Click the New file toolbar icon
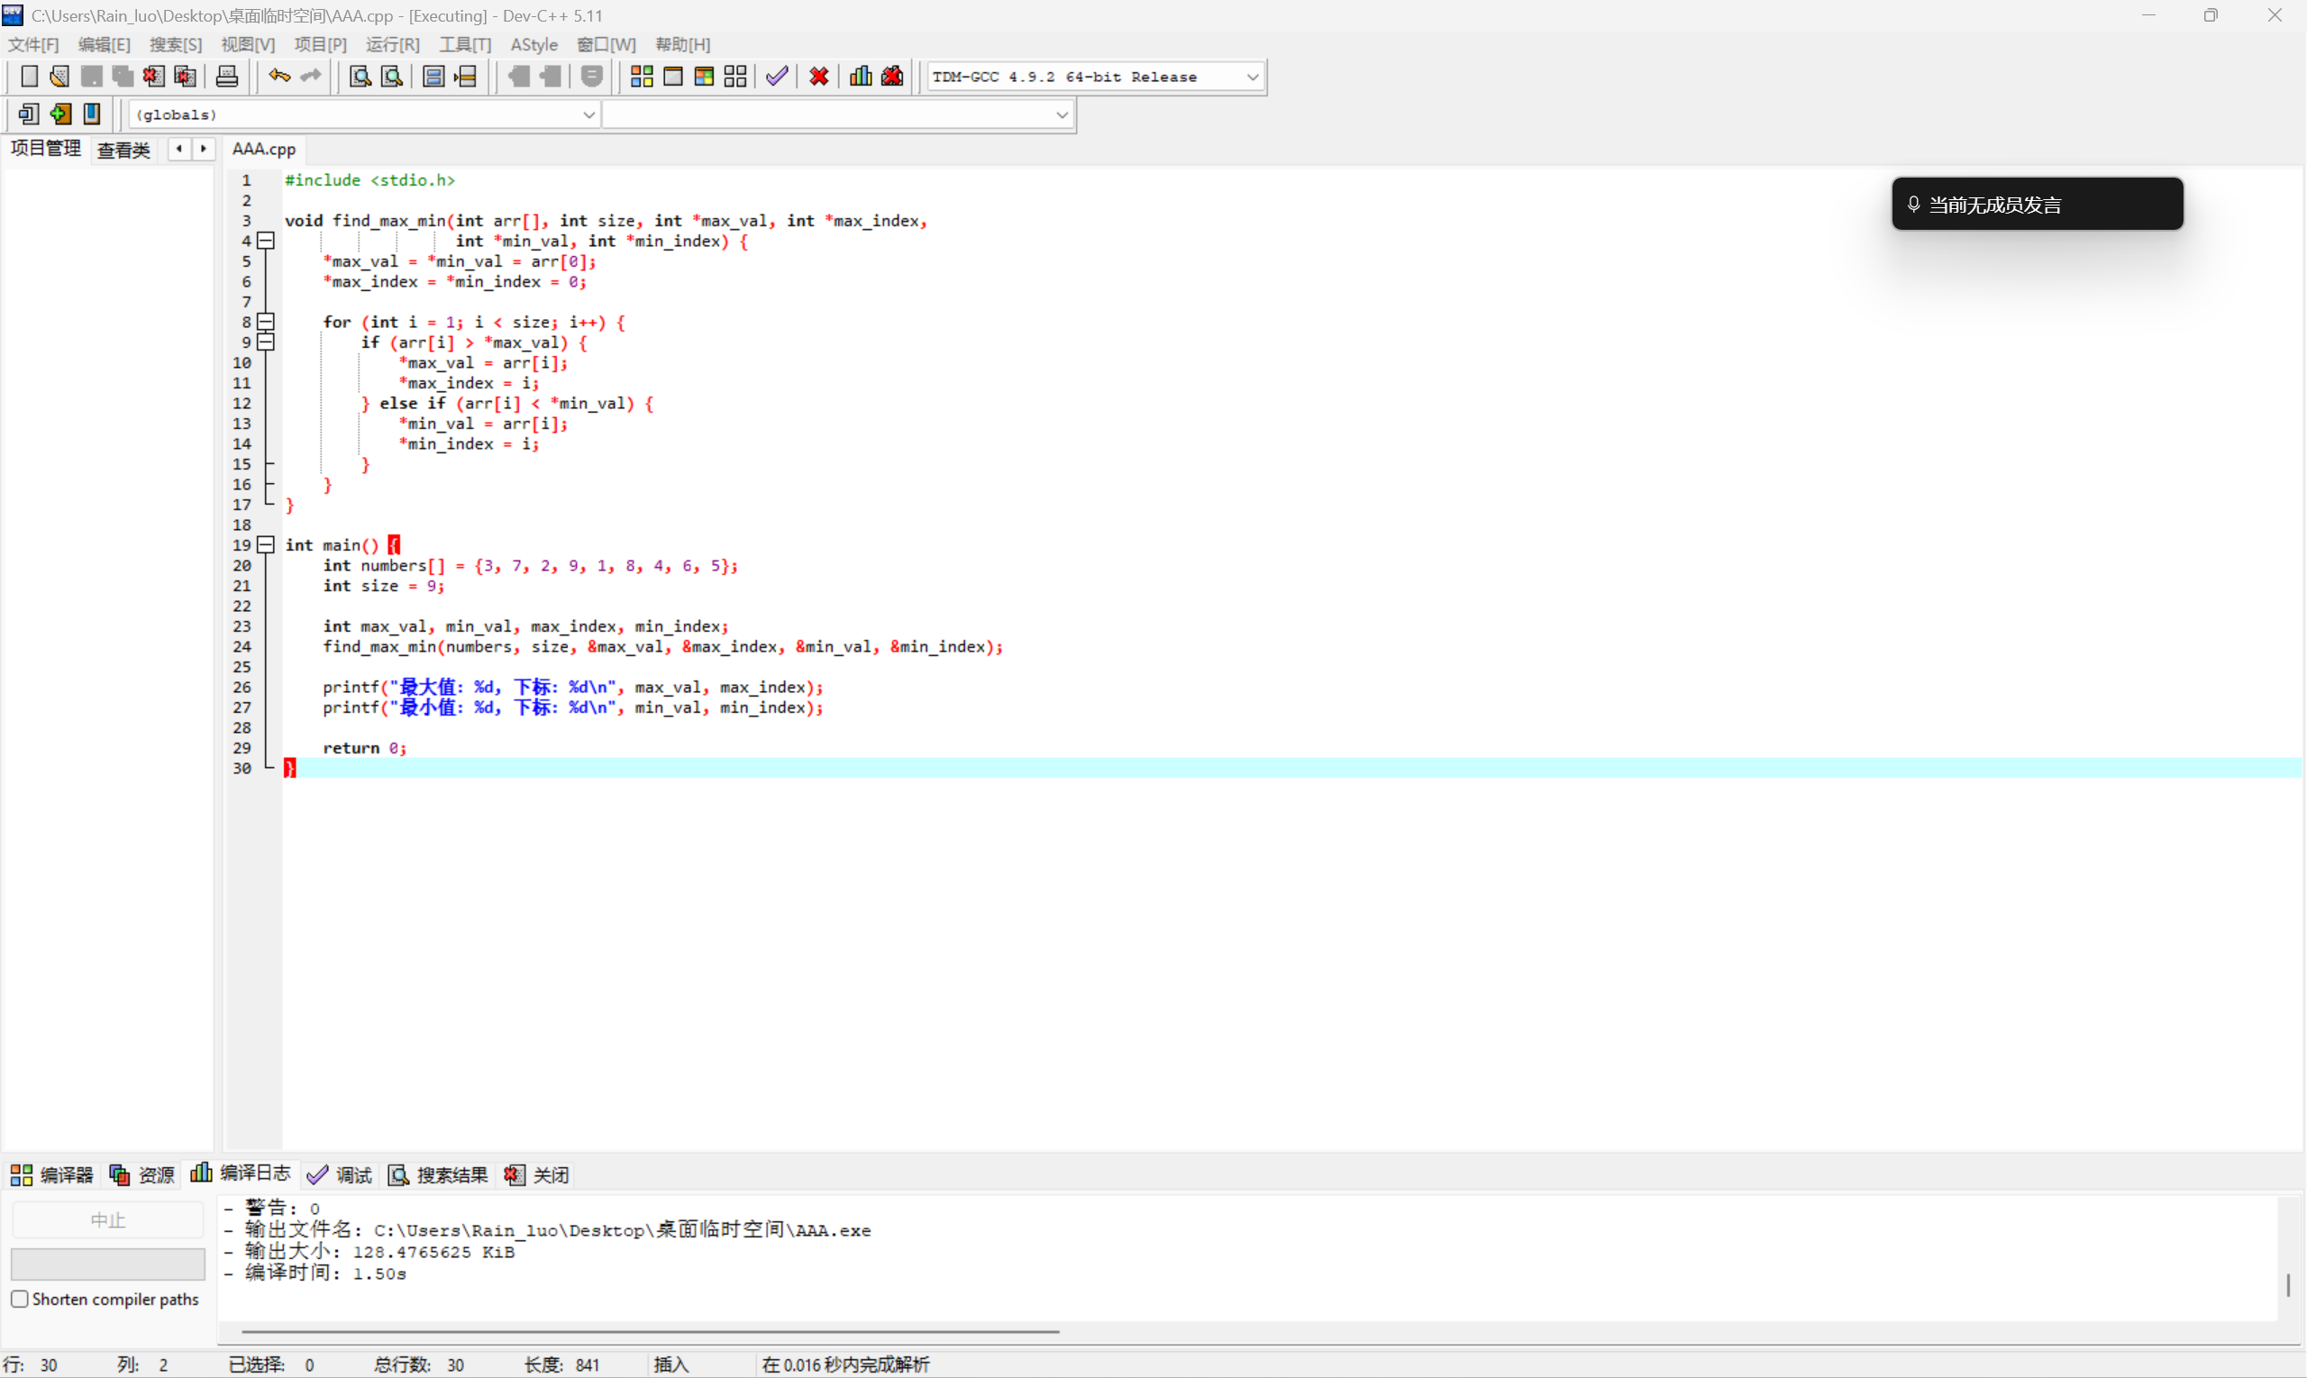Viewport: 2307px width, 1378px height. (29, 76)
